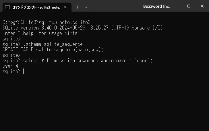Click the ".help" usage hints line
Viewport: 209px width, 131px height.
(x=41, y=33)
